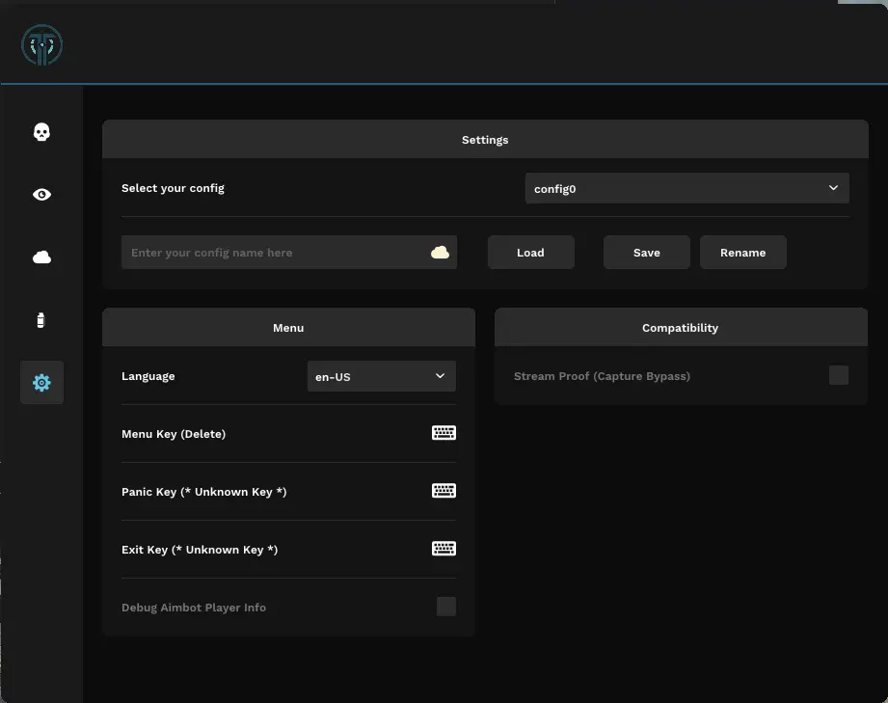888x703 pixels.
Task: Click keyboard icon for Panic Key binding
Action: [444, 491]
